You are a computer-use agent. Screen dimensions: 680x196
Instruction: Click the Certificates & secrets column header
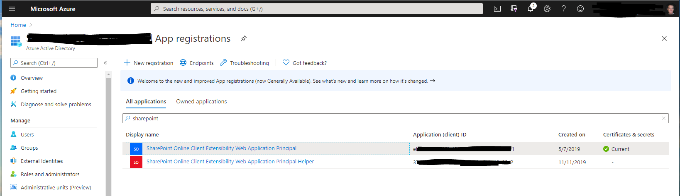(x=629, y=134)
